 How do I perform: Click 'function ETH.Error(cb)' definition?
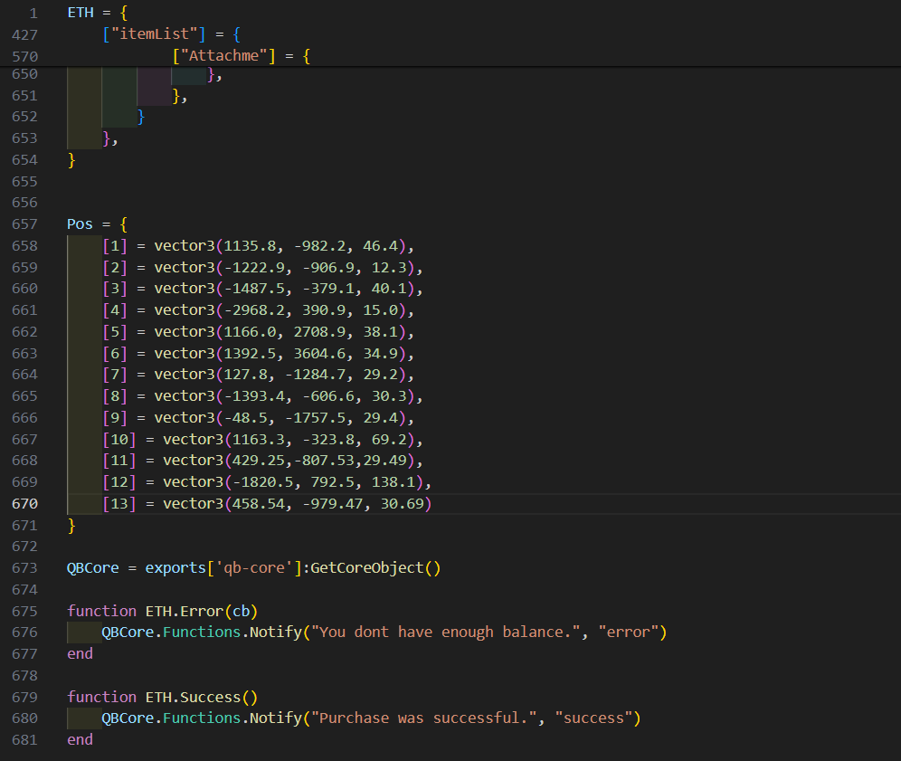(x=163, y=611)
